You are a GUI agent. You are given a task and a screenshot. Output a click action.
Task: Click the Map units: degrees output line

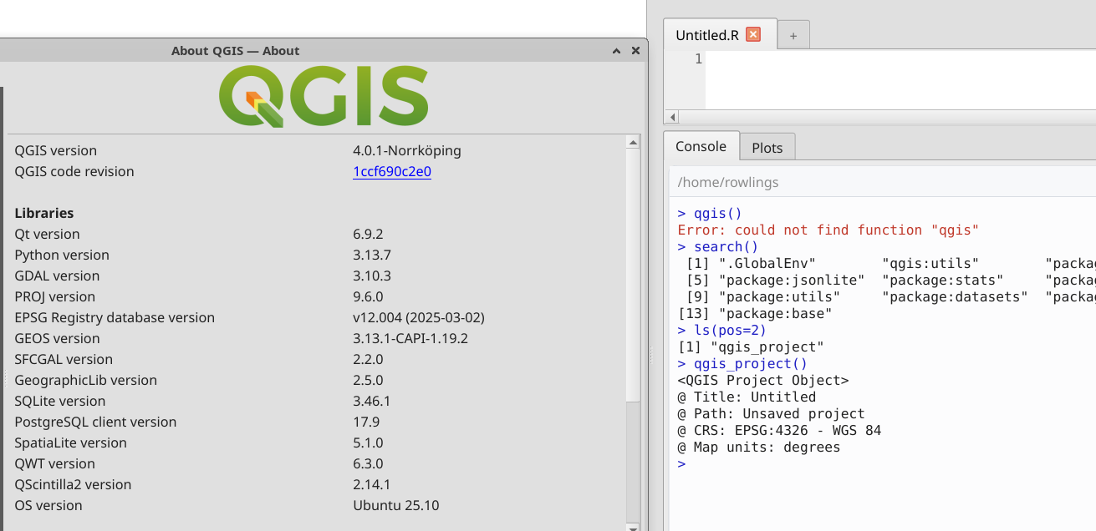(759, 448)
